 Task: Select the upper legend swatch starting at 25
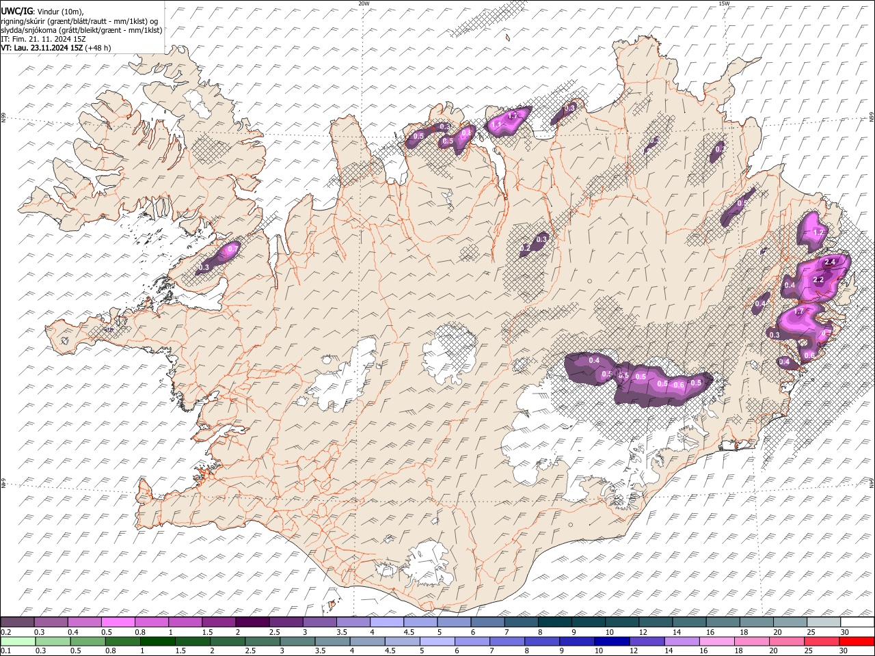pyautogui.click(x=824, y=622)
